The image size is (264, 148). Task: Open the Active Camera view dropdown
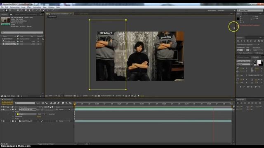coord(107,96)
